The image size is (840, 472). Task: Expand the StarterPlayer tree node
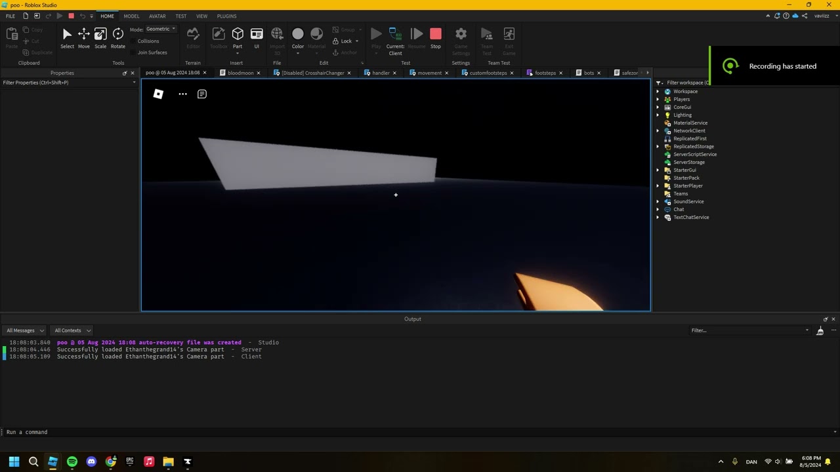click(x=658, y=186)
